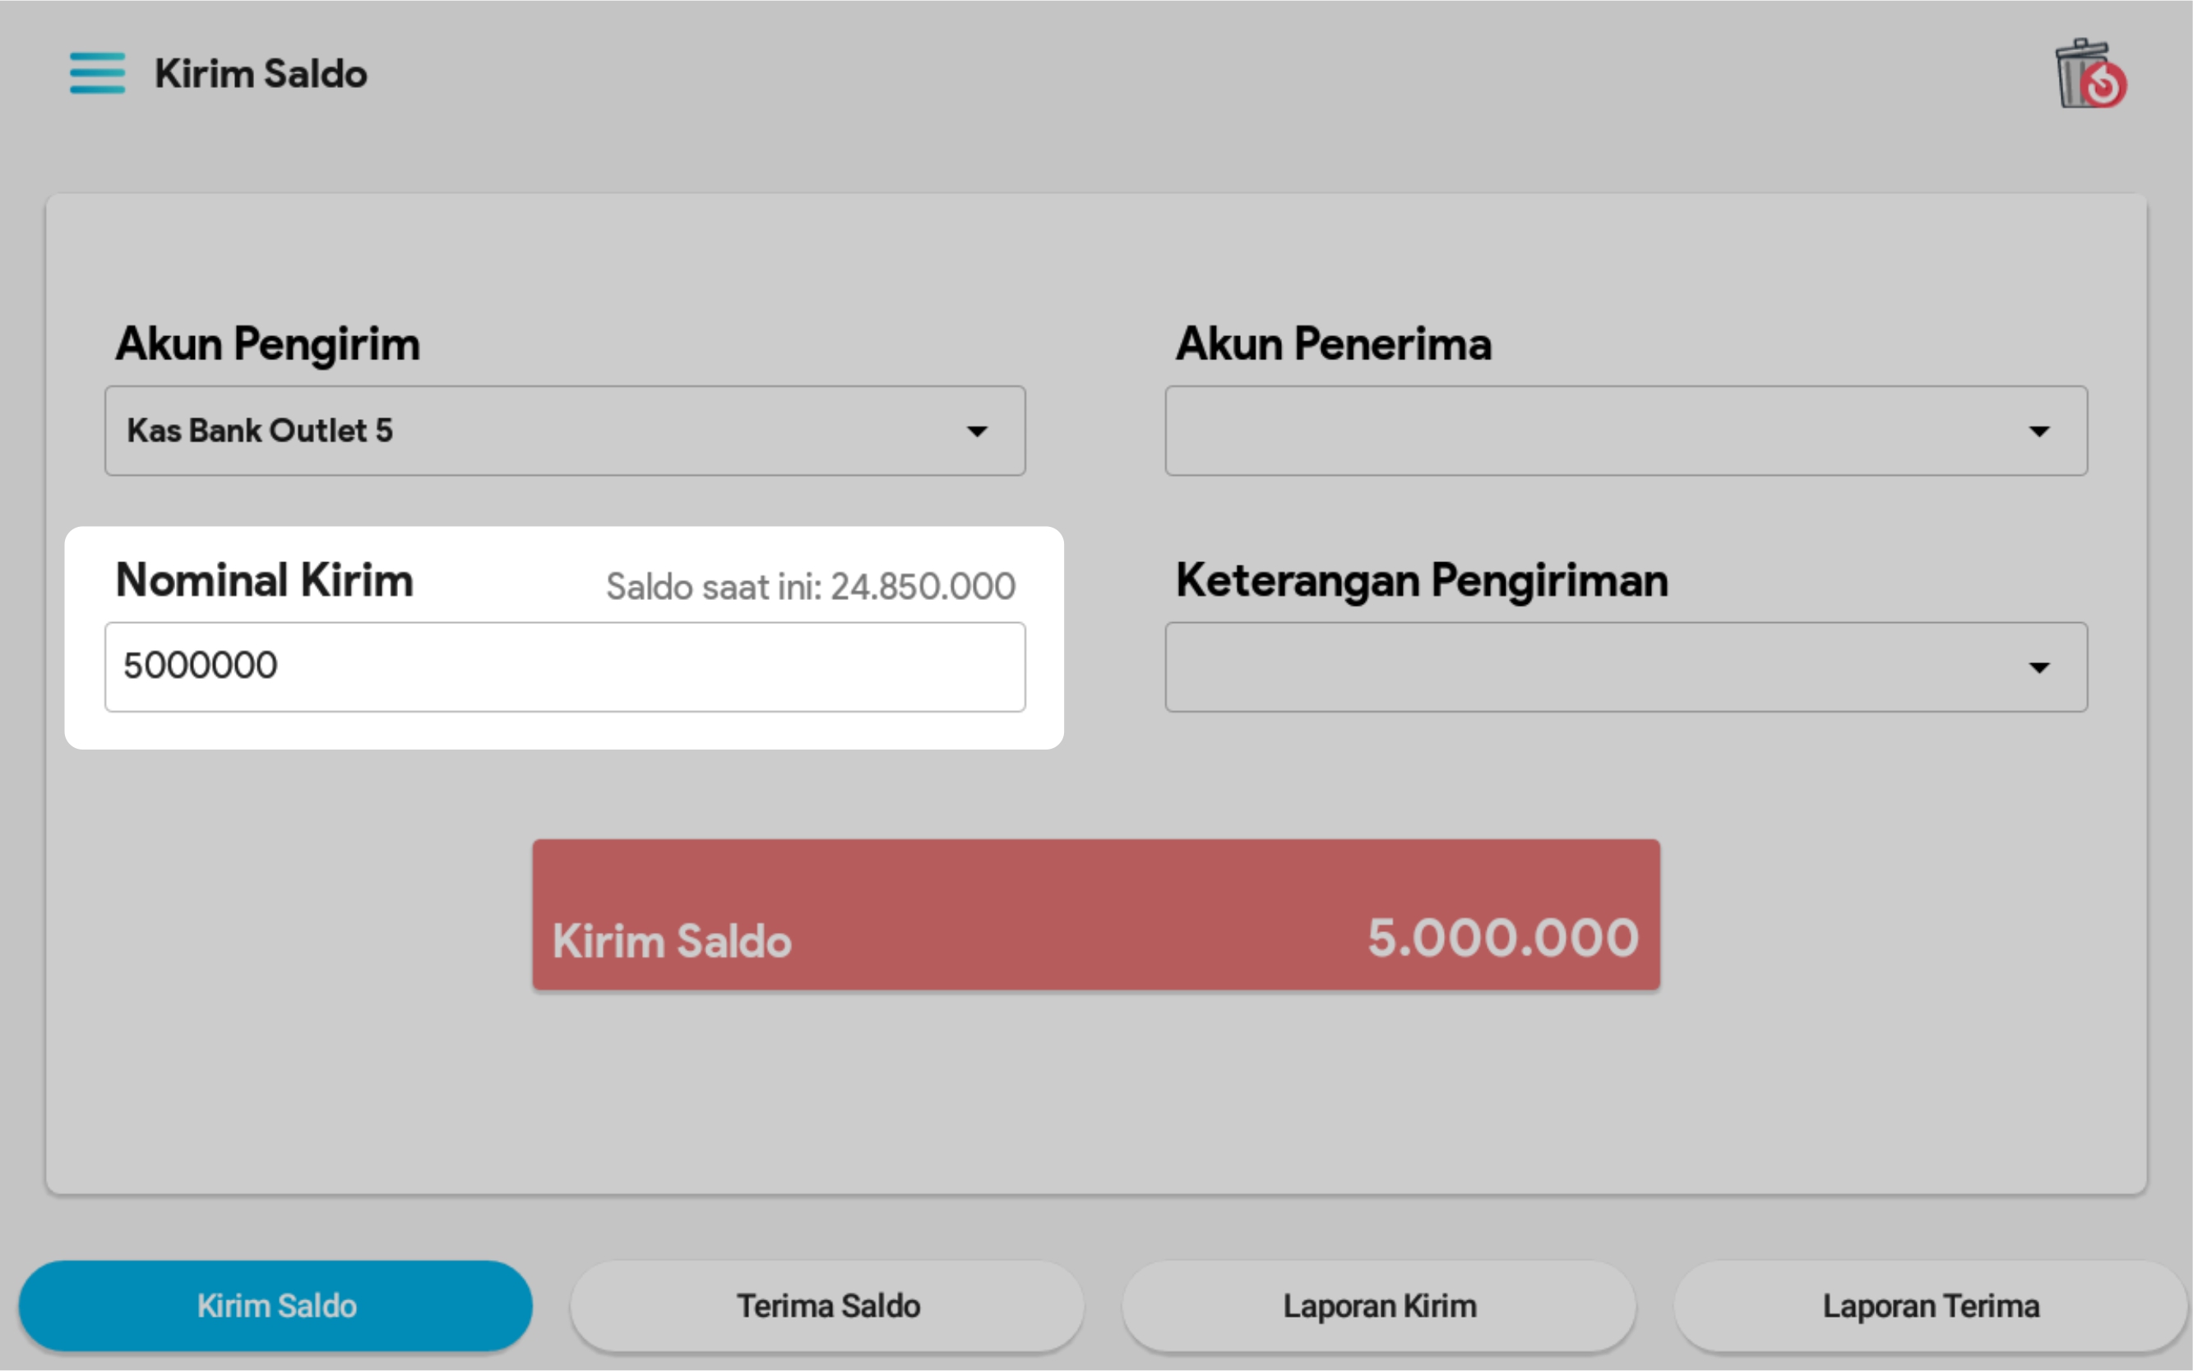Switch to the Kirim Saldo bottom tab

point(275,1306)
